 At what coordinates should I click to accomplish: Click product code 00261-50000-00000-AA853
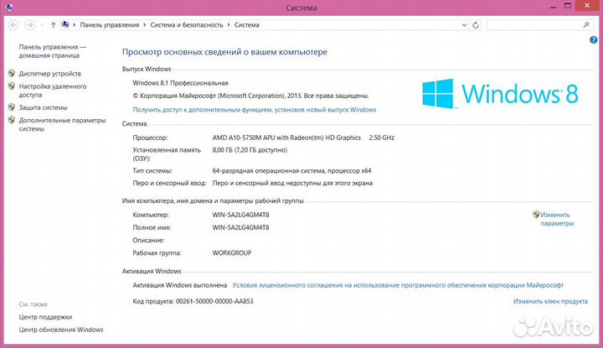[x=214, y=301]
